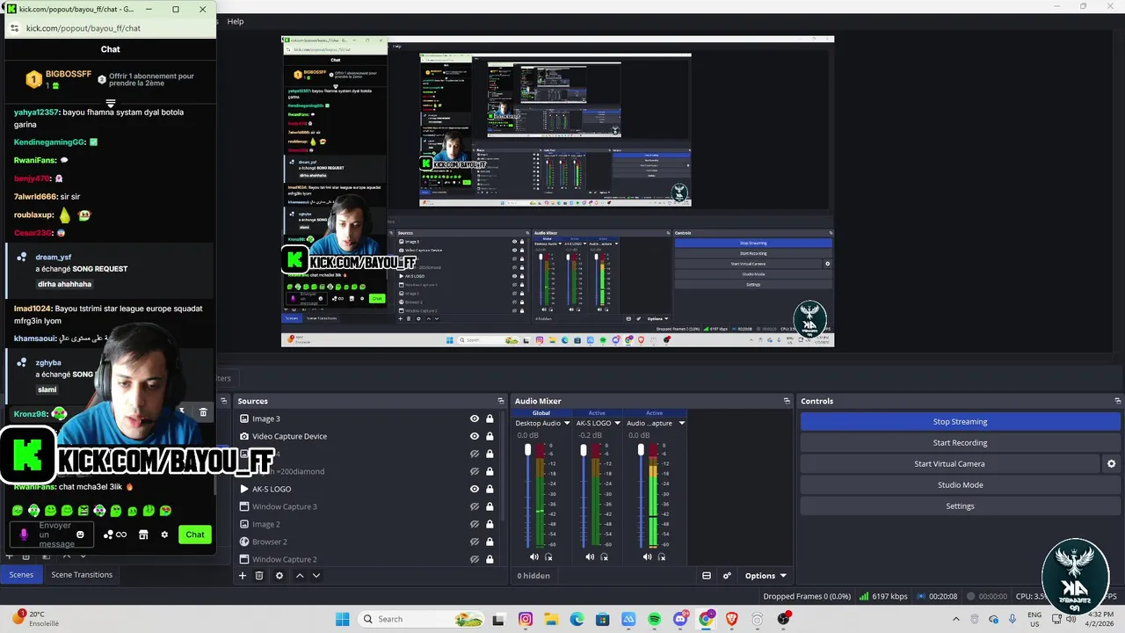Open Spotify from the taskbar
Image resolution: width=1125 pixels, height=633 pixels.
(655, 619)
